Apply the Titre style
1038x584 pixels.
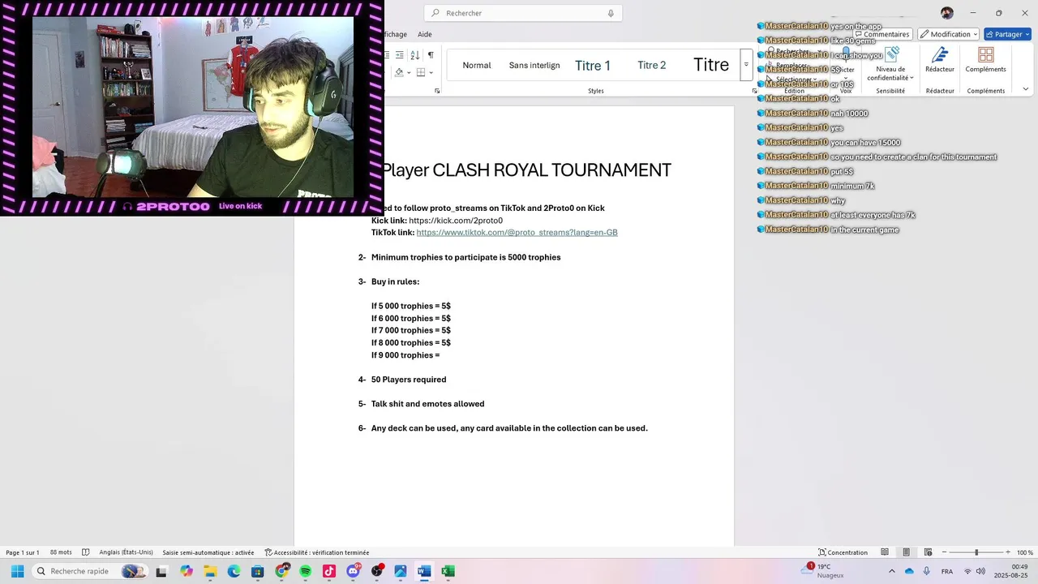pos(711,65)
